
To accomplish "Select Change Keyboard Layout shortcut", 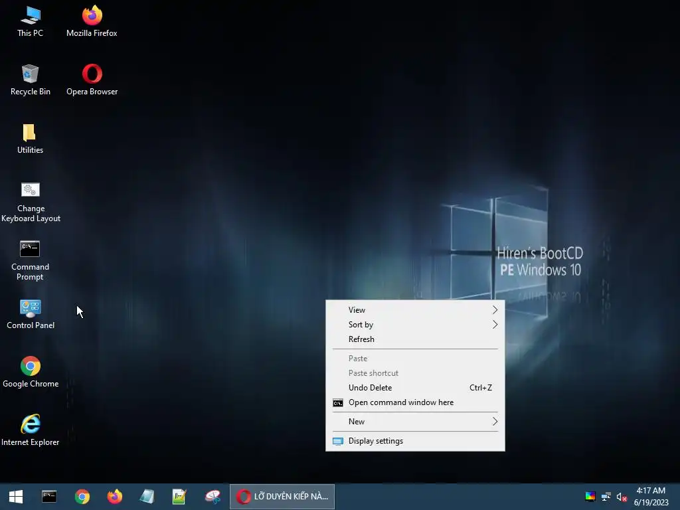I will [x=31, y=202].
